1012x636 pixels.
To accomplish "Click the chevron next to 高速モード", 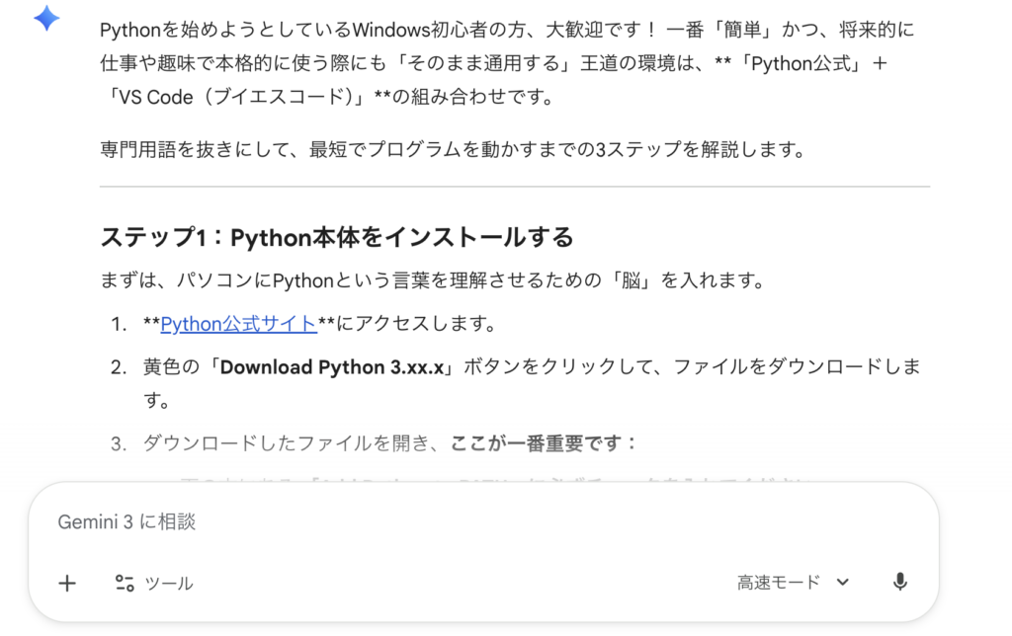I will [843, 582].
